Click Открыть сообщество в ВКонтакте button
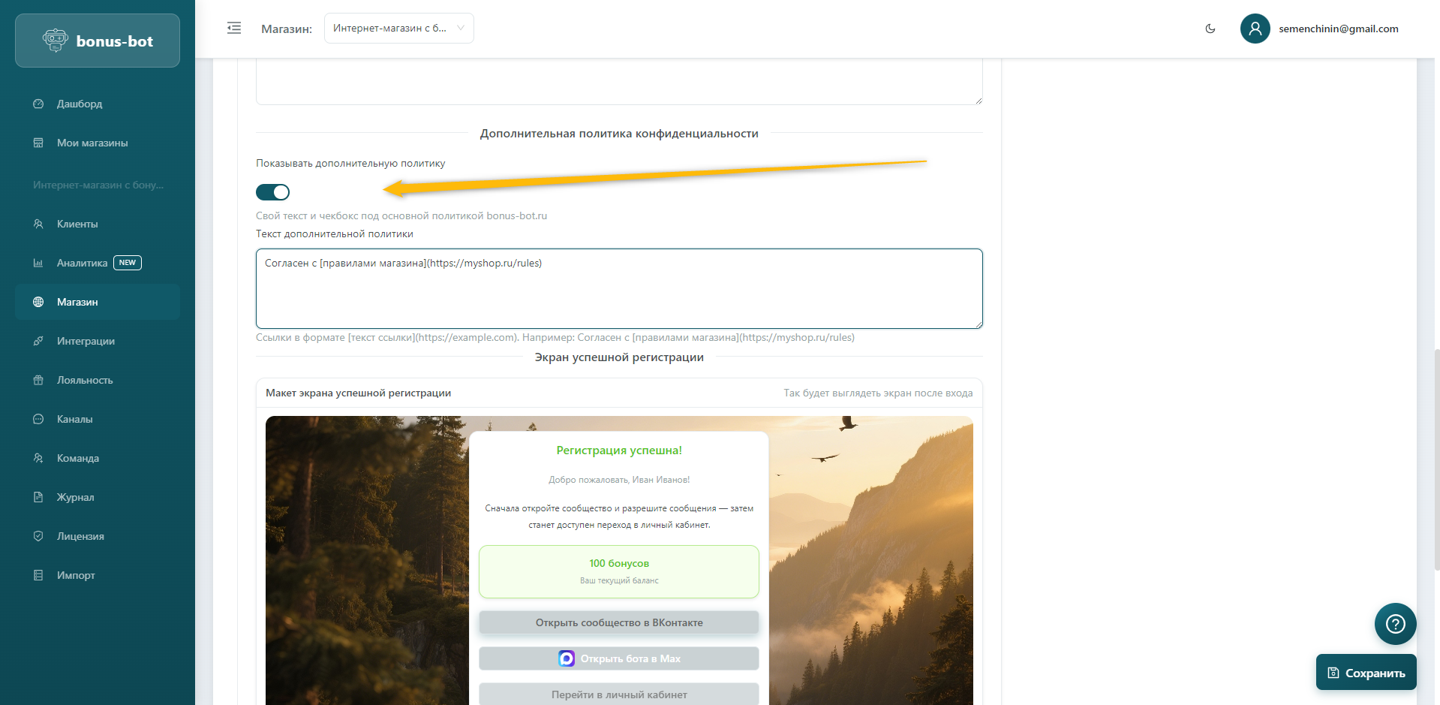This screenshot has width=1440, height=705. 618,622
